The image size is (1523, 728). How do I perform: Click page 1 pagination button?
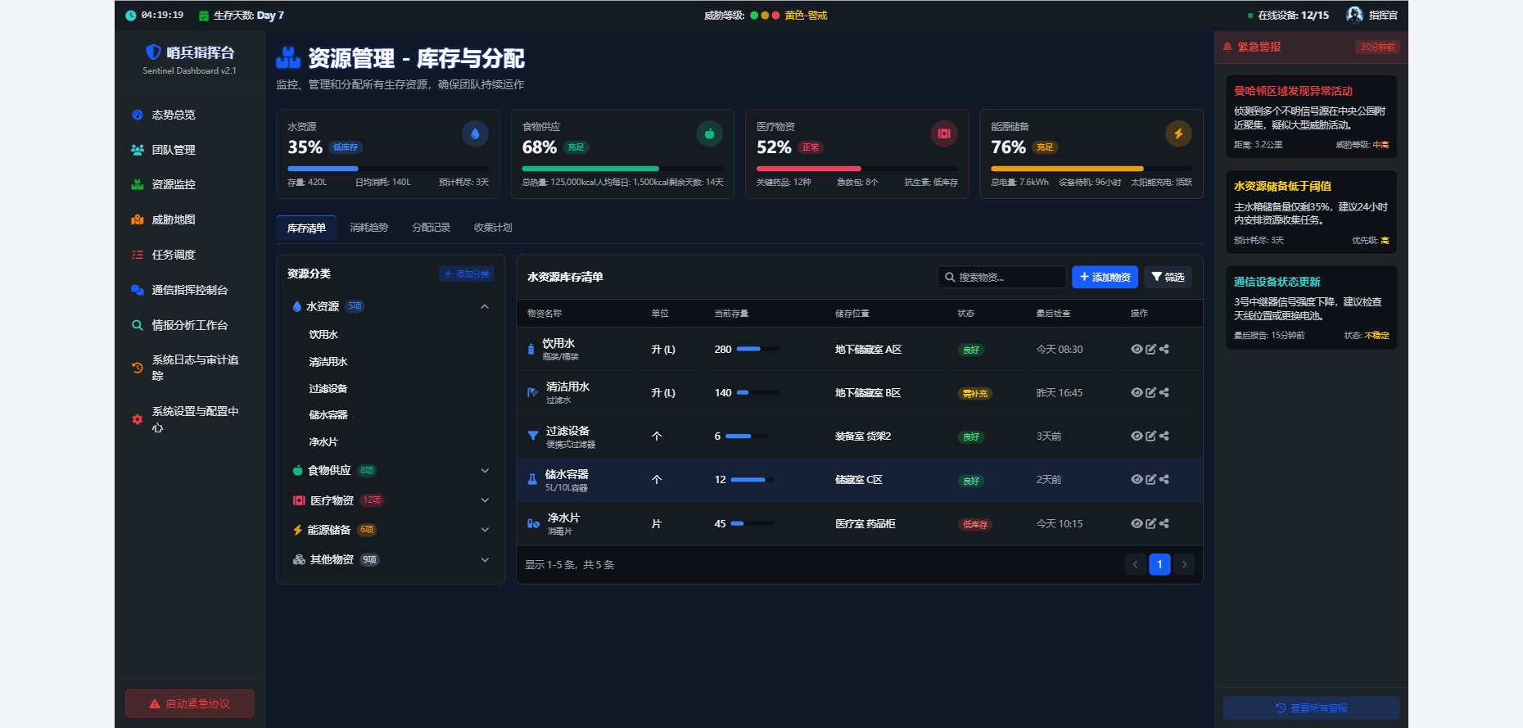[1159, 564]
